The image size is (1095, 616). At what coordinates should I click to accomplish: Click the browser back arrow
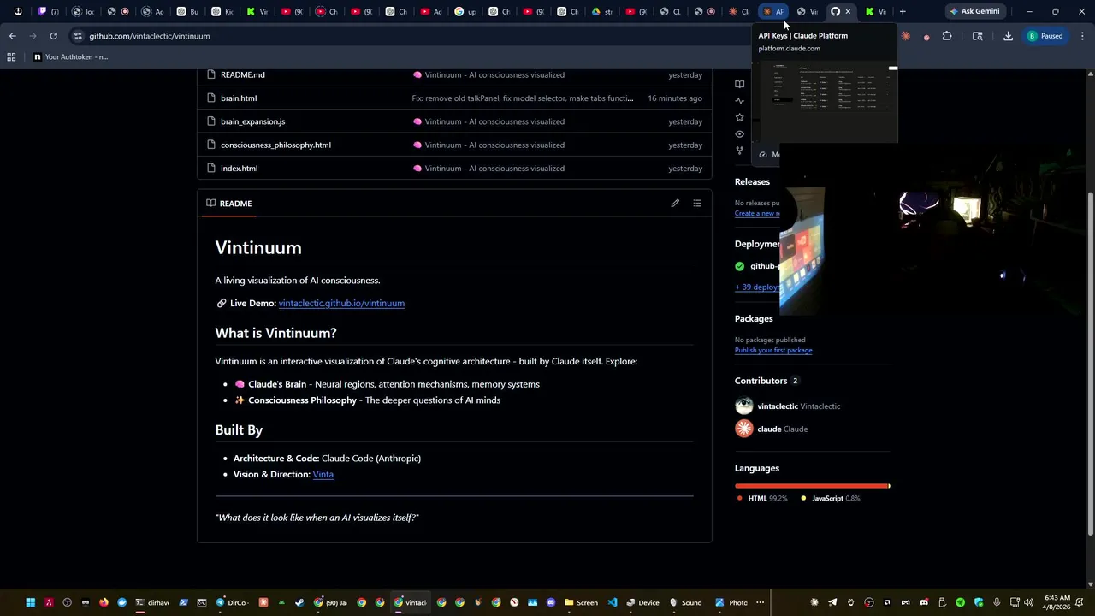(12, 36)
